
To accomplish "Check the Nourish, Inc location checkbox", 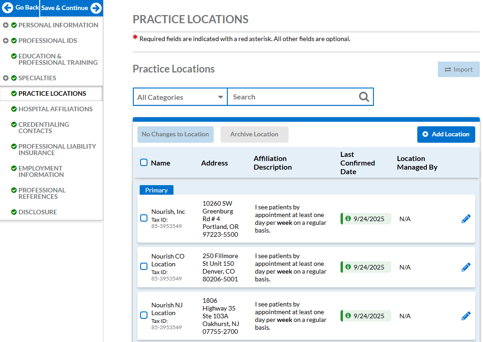I will coord(144,218).
